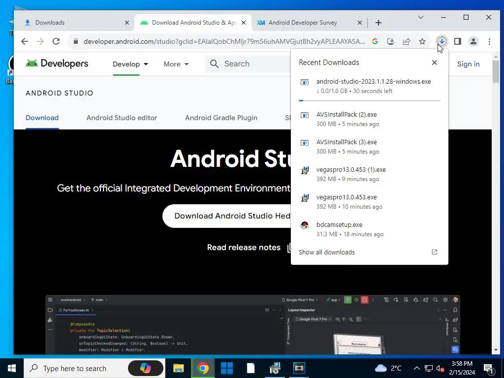The width and height of the screenshot is (504, 378).
Task: Click Show all downloads
Action: point(327,252)
